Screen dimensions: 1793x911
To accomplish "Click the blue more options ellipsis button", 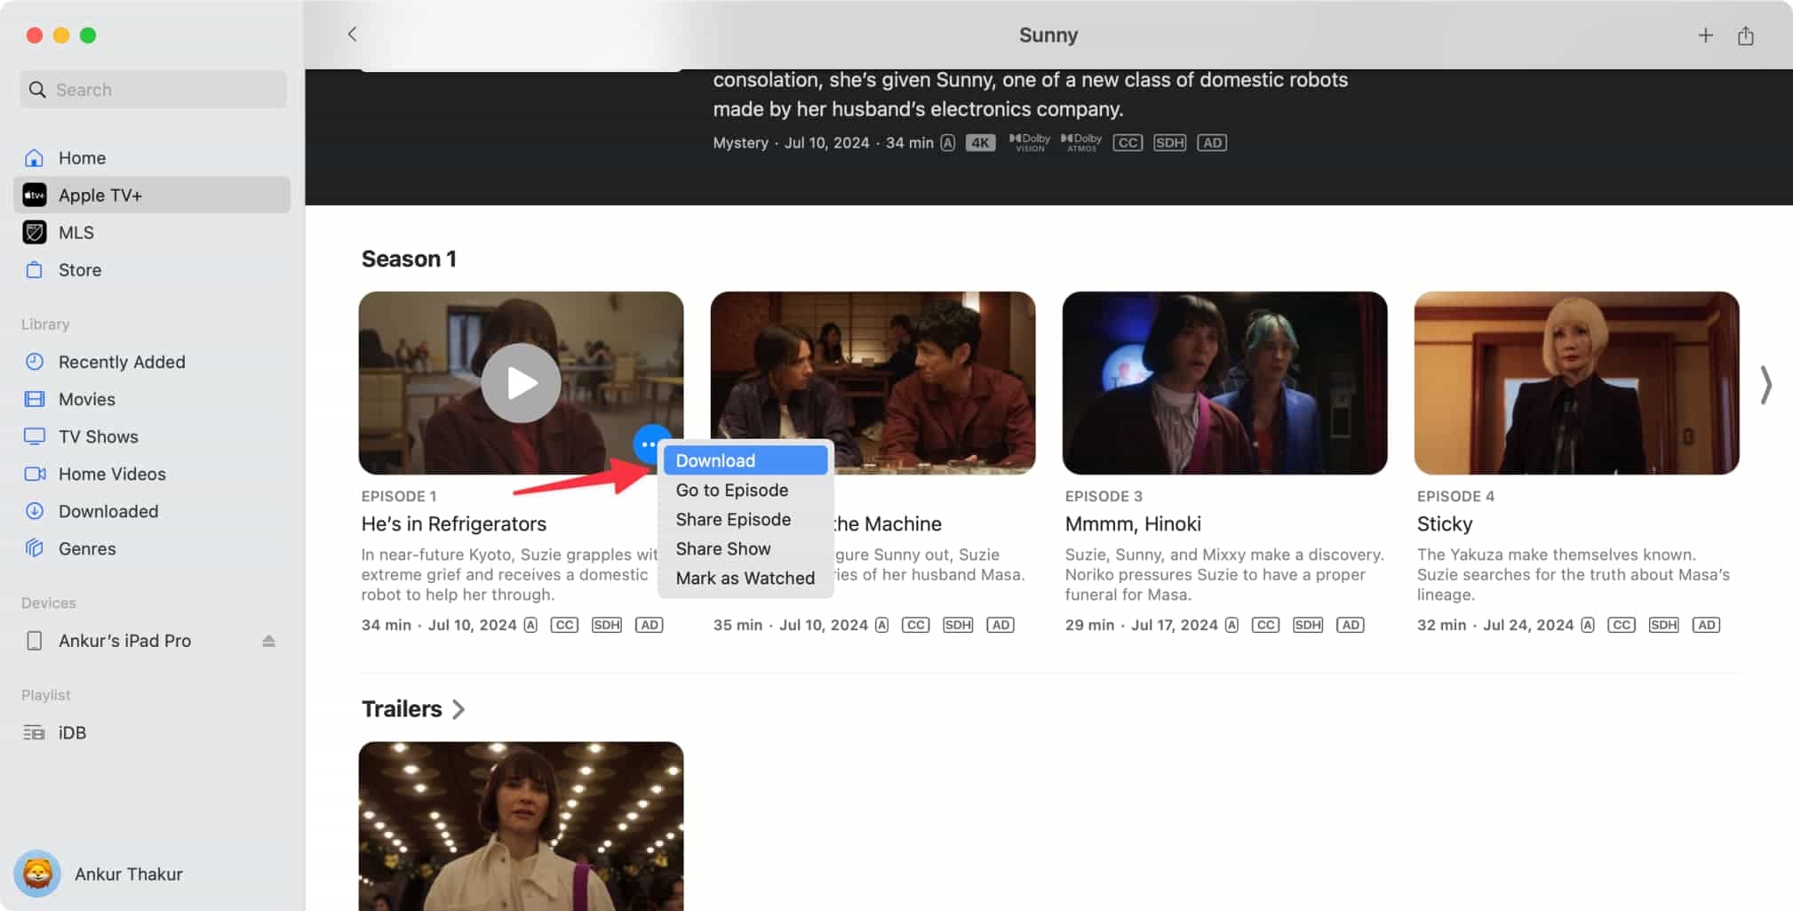I will pos(649,444).
